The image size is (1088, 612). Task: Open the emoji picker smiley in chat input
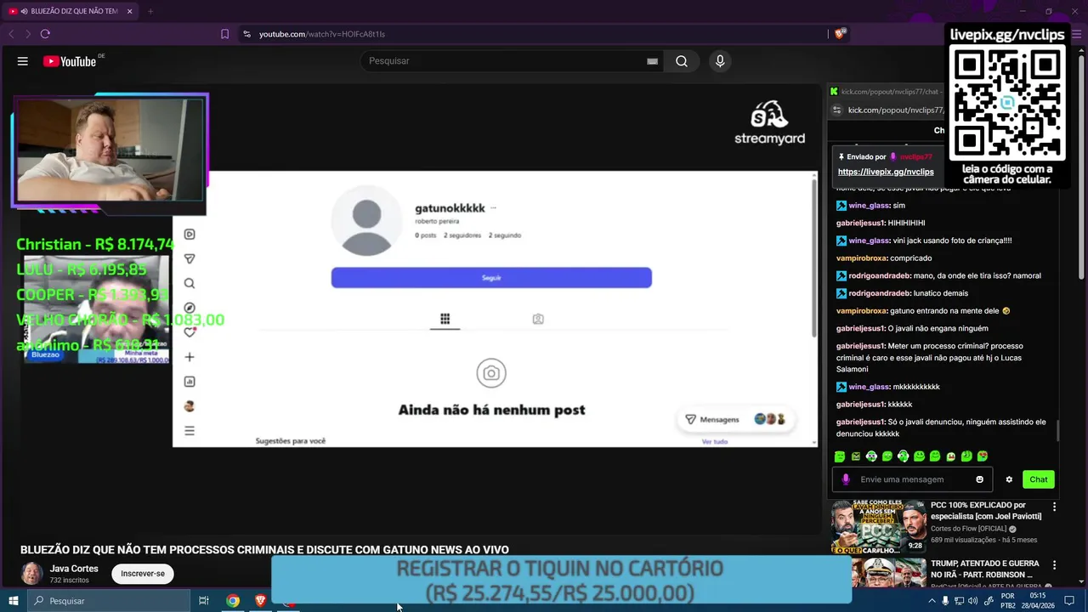click(979, 479)
